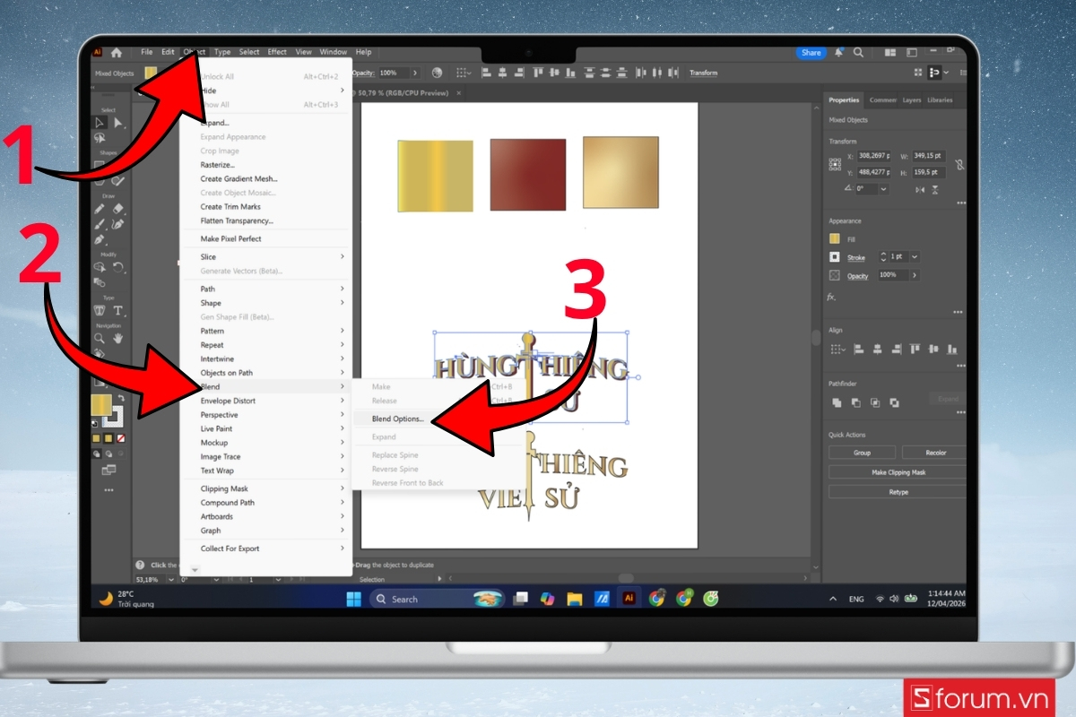1076x717 pixels.
Task: Select the Lasso tool
Action: coord(100,136)
